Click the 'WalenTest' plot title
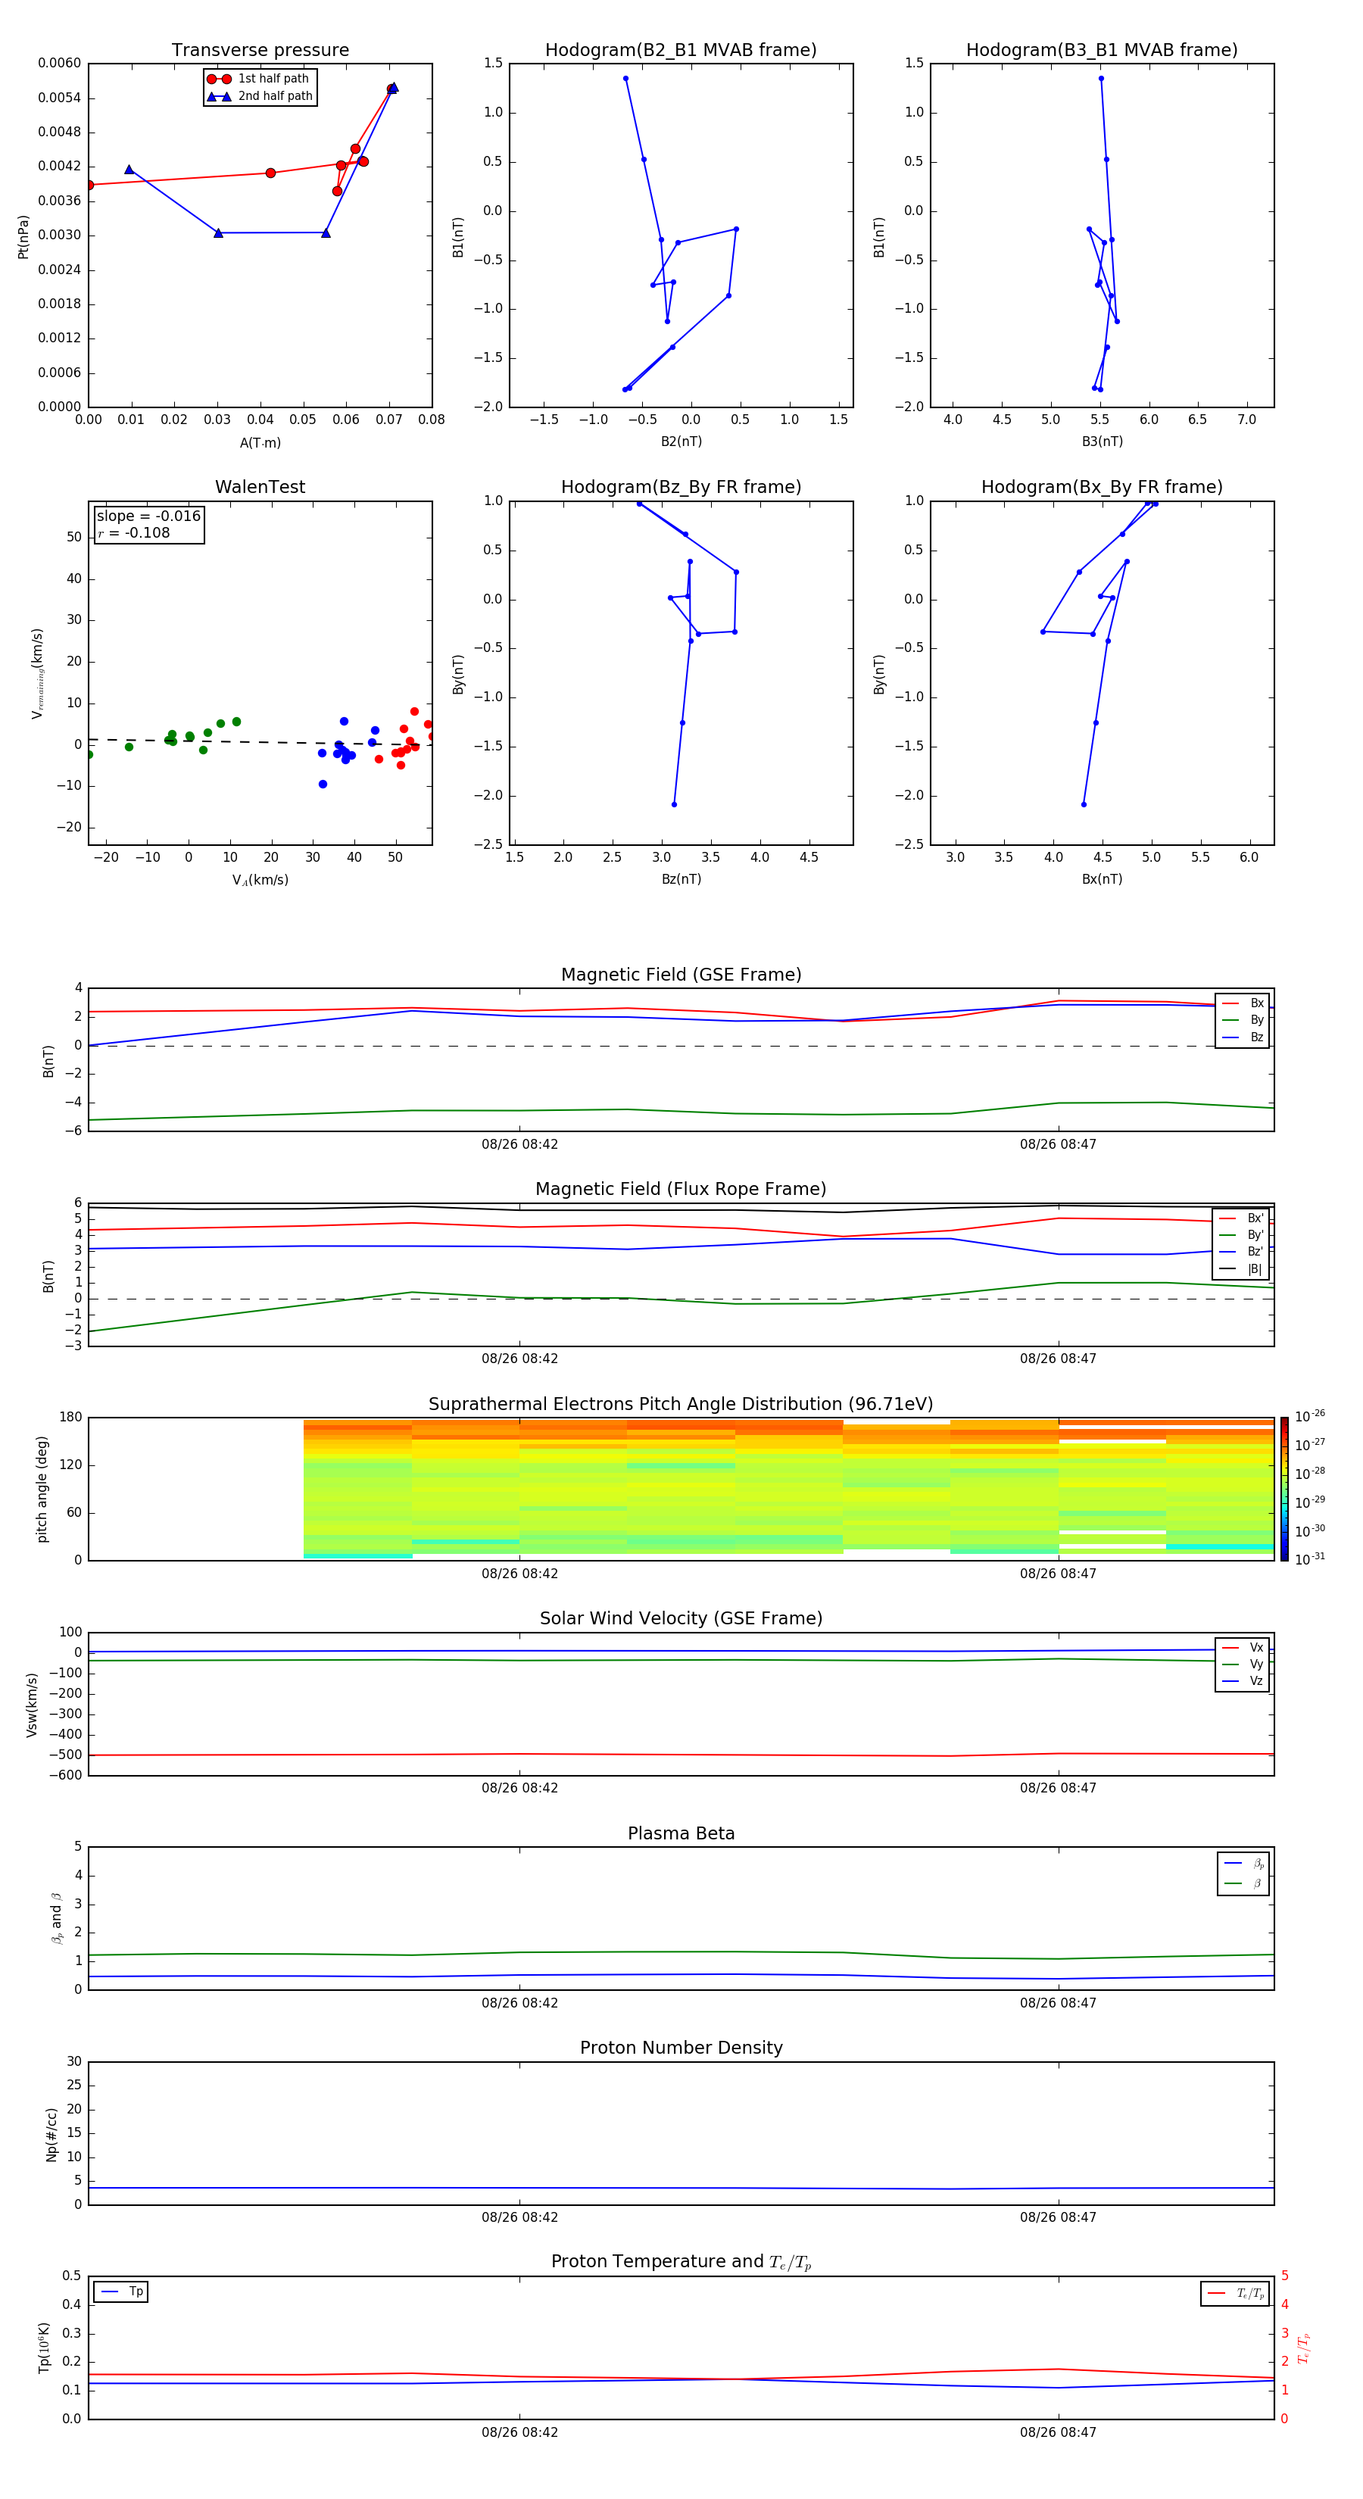This screenshot has width=1363, height=2499. [x=260, y=487]
